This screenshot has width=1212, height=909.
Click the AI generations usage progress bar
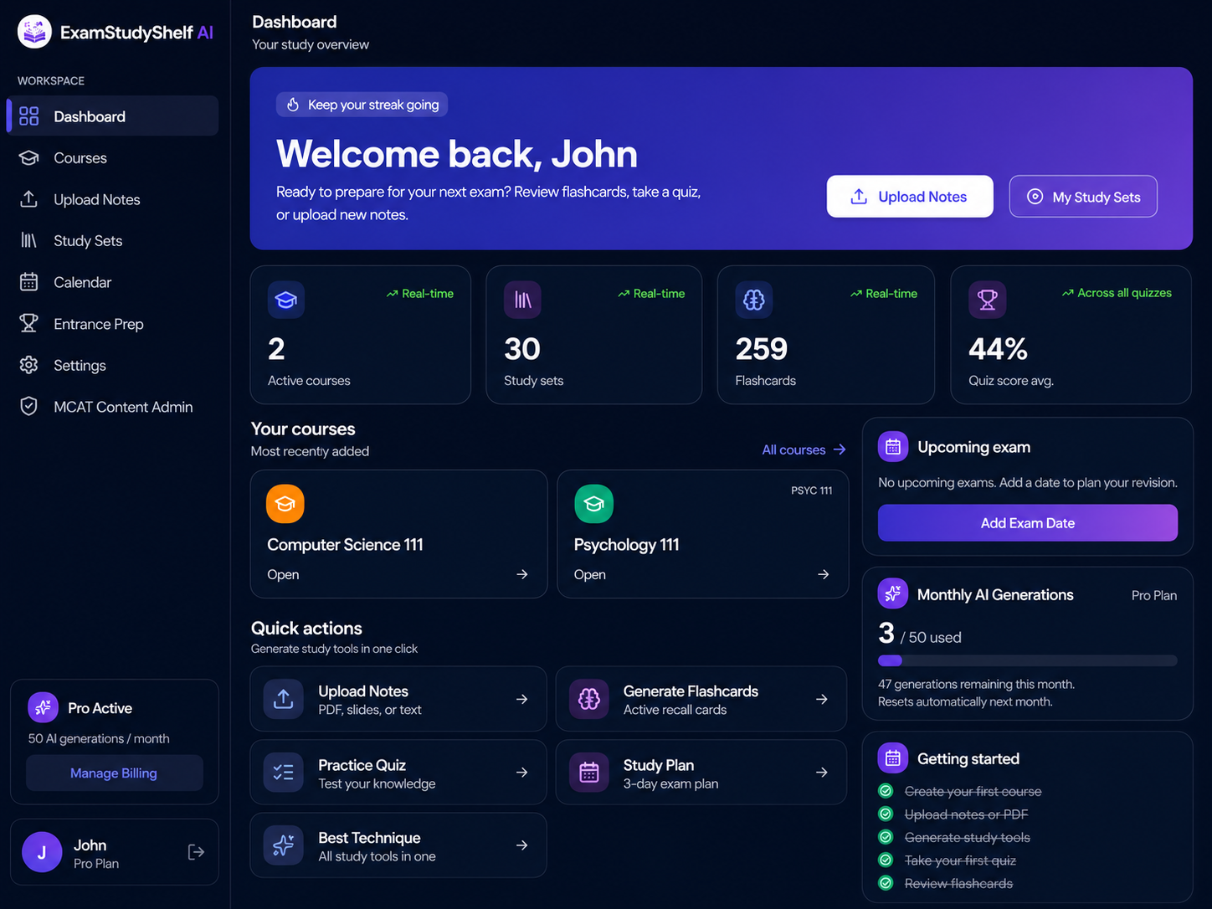click(1028, 660)
